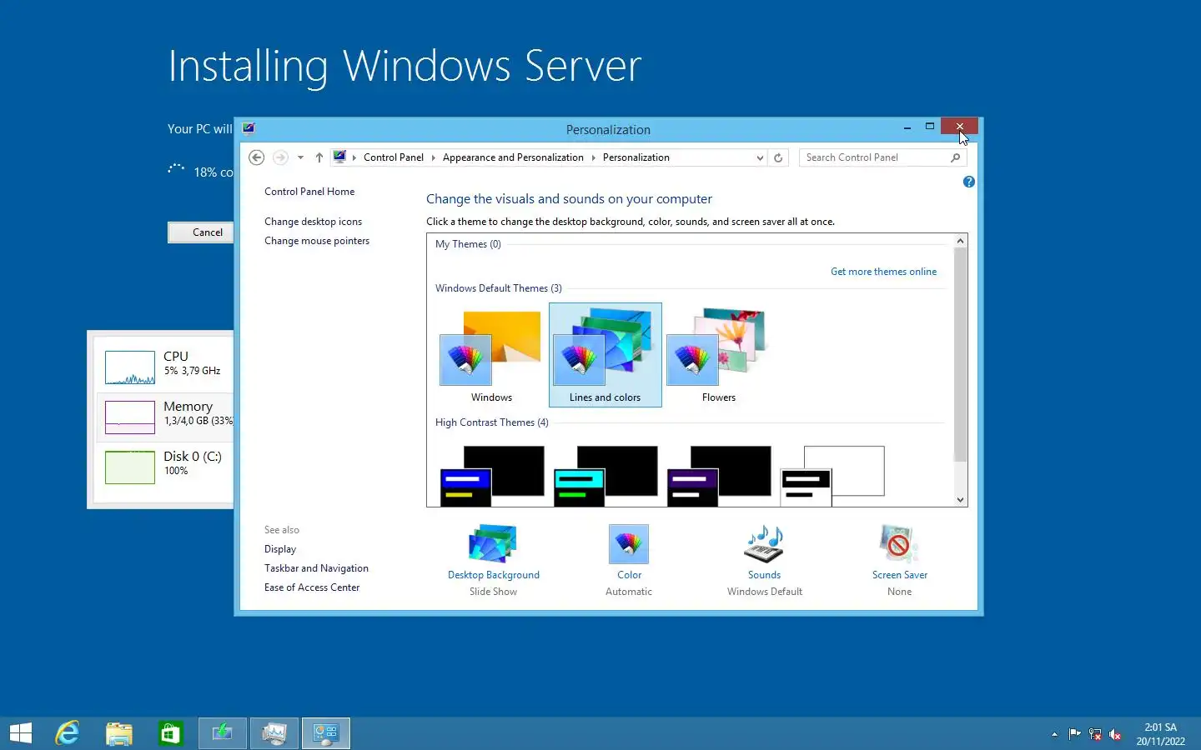Open the Sounds settings icon
1201x750 pixels.
tap(764, 544)
